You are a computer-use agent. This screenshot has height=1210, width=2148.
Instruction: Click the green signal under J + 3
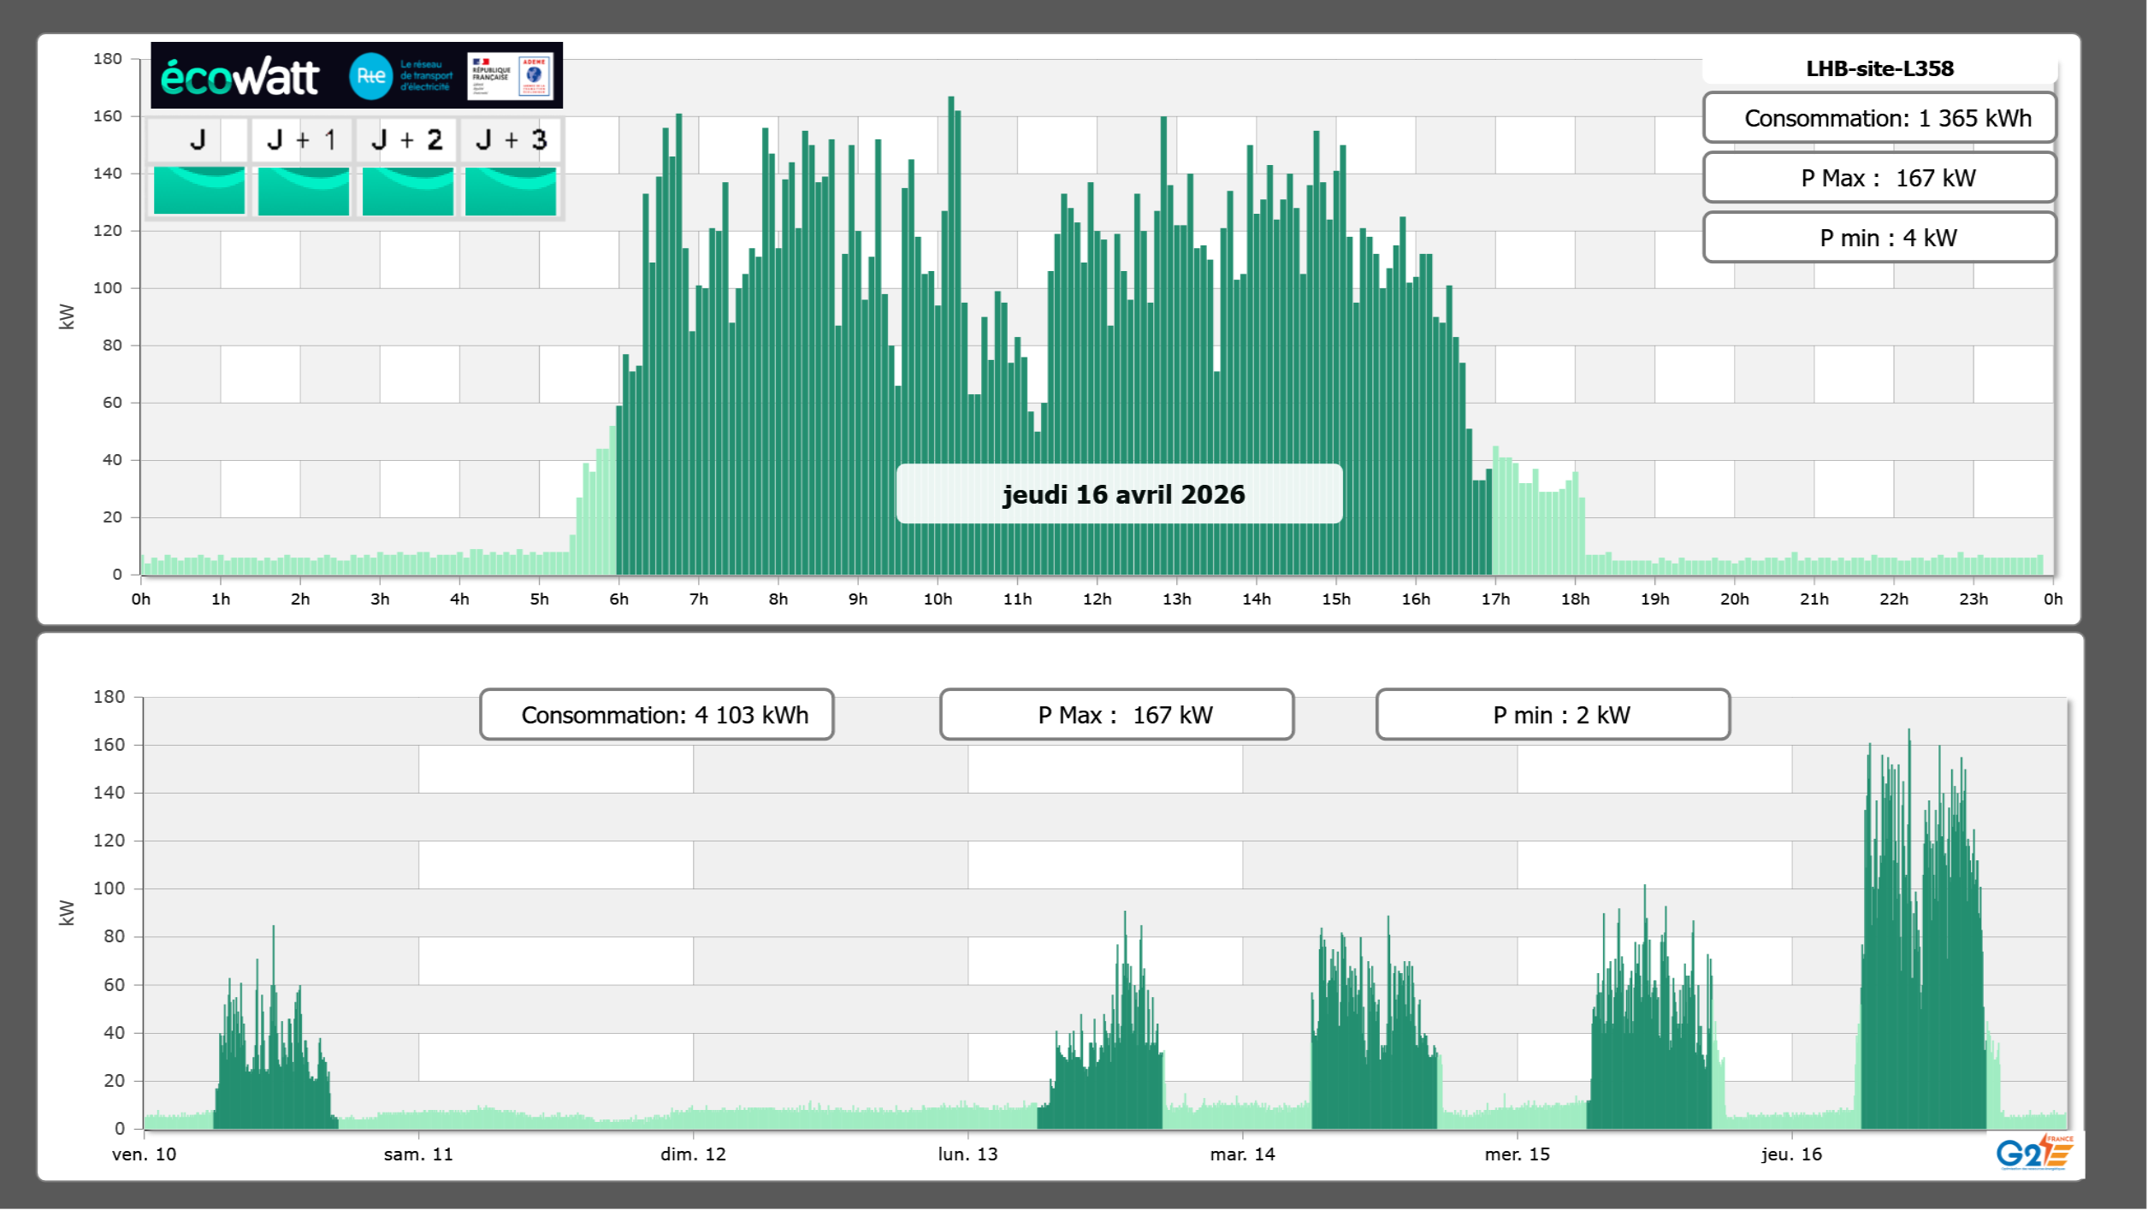511,190
